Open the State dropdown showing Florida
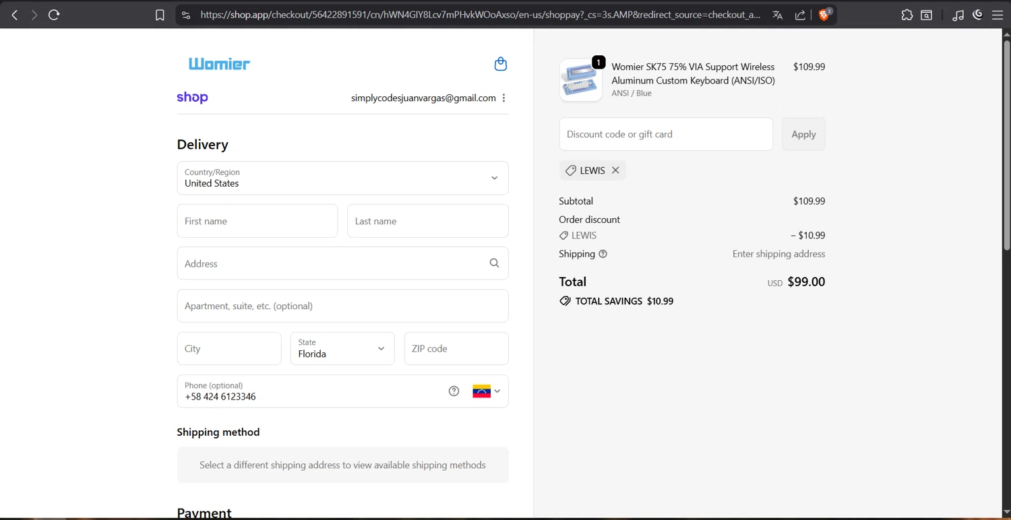Image resolution: width=1011 pixels, height=520 pixels. pos(342,348)
